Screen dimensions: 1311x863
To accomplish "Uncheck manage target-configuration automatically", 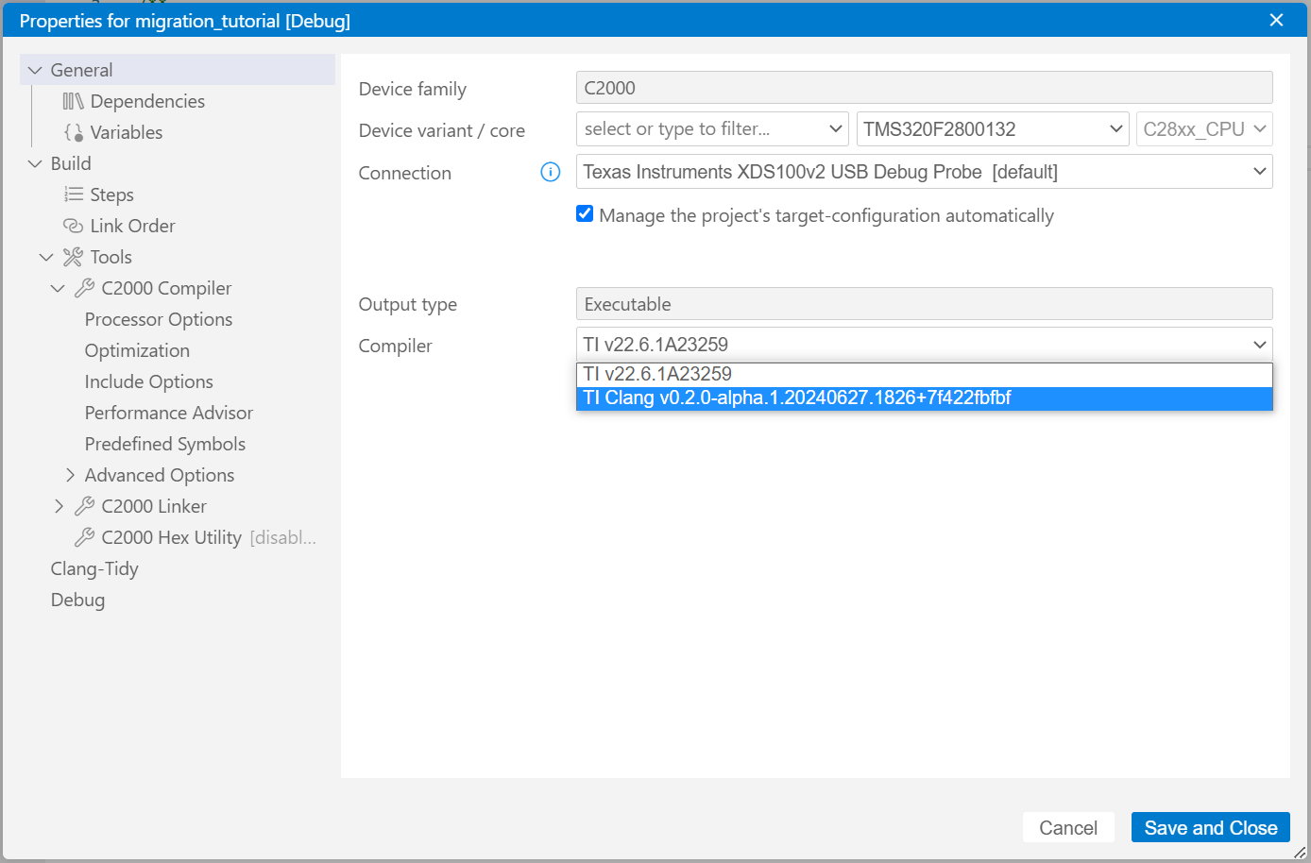I will click(x=584, y=213).
